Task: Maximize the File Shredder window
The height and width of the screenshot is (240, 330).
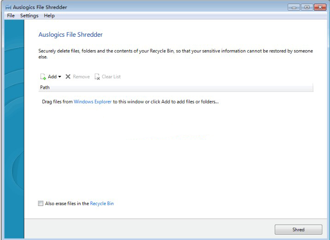Action: (x=306, y=7)
